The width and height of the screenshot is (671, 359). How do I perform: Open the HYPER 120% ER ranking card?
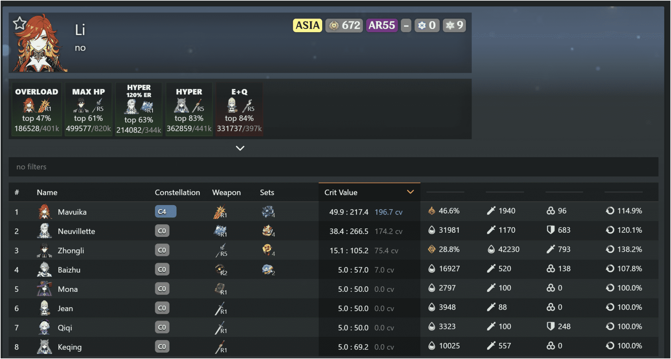[139, 110]
